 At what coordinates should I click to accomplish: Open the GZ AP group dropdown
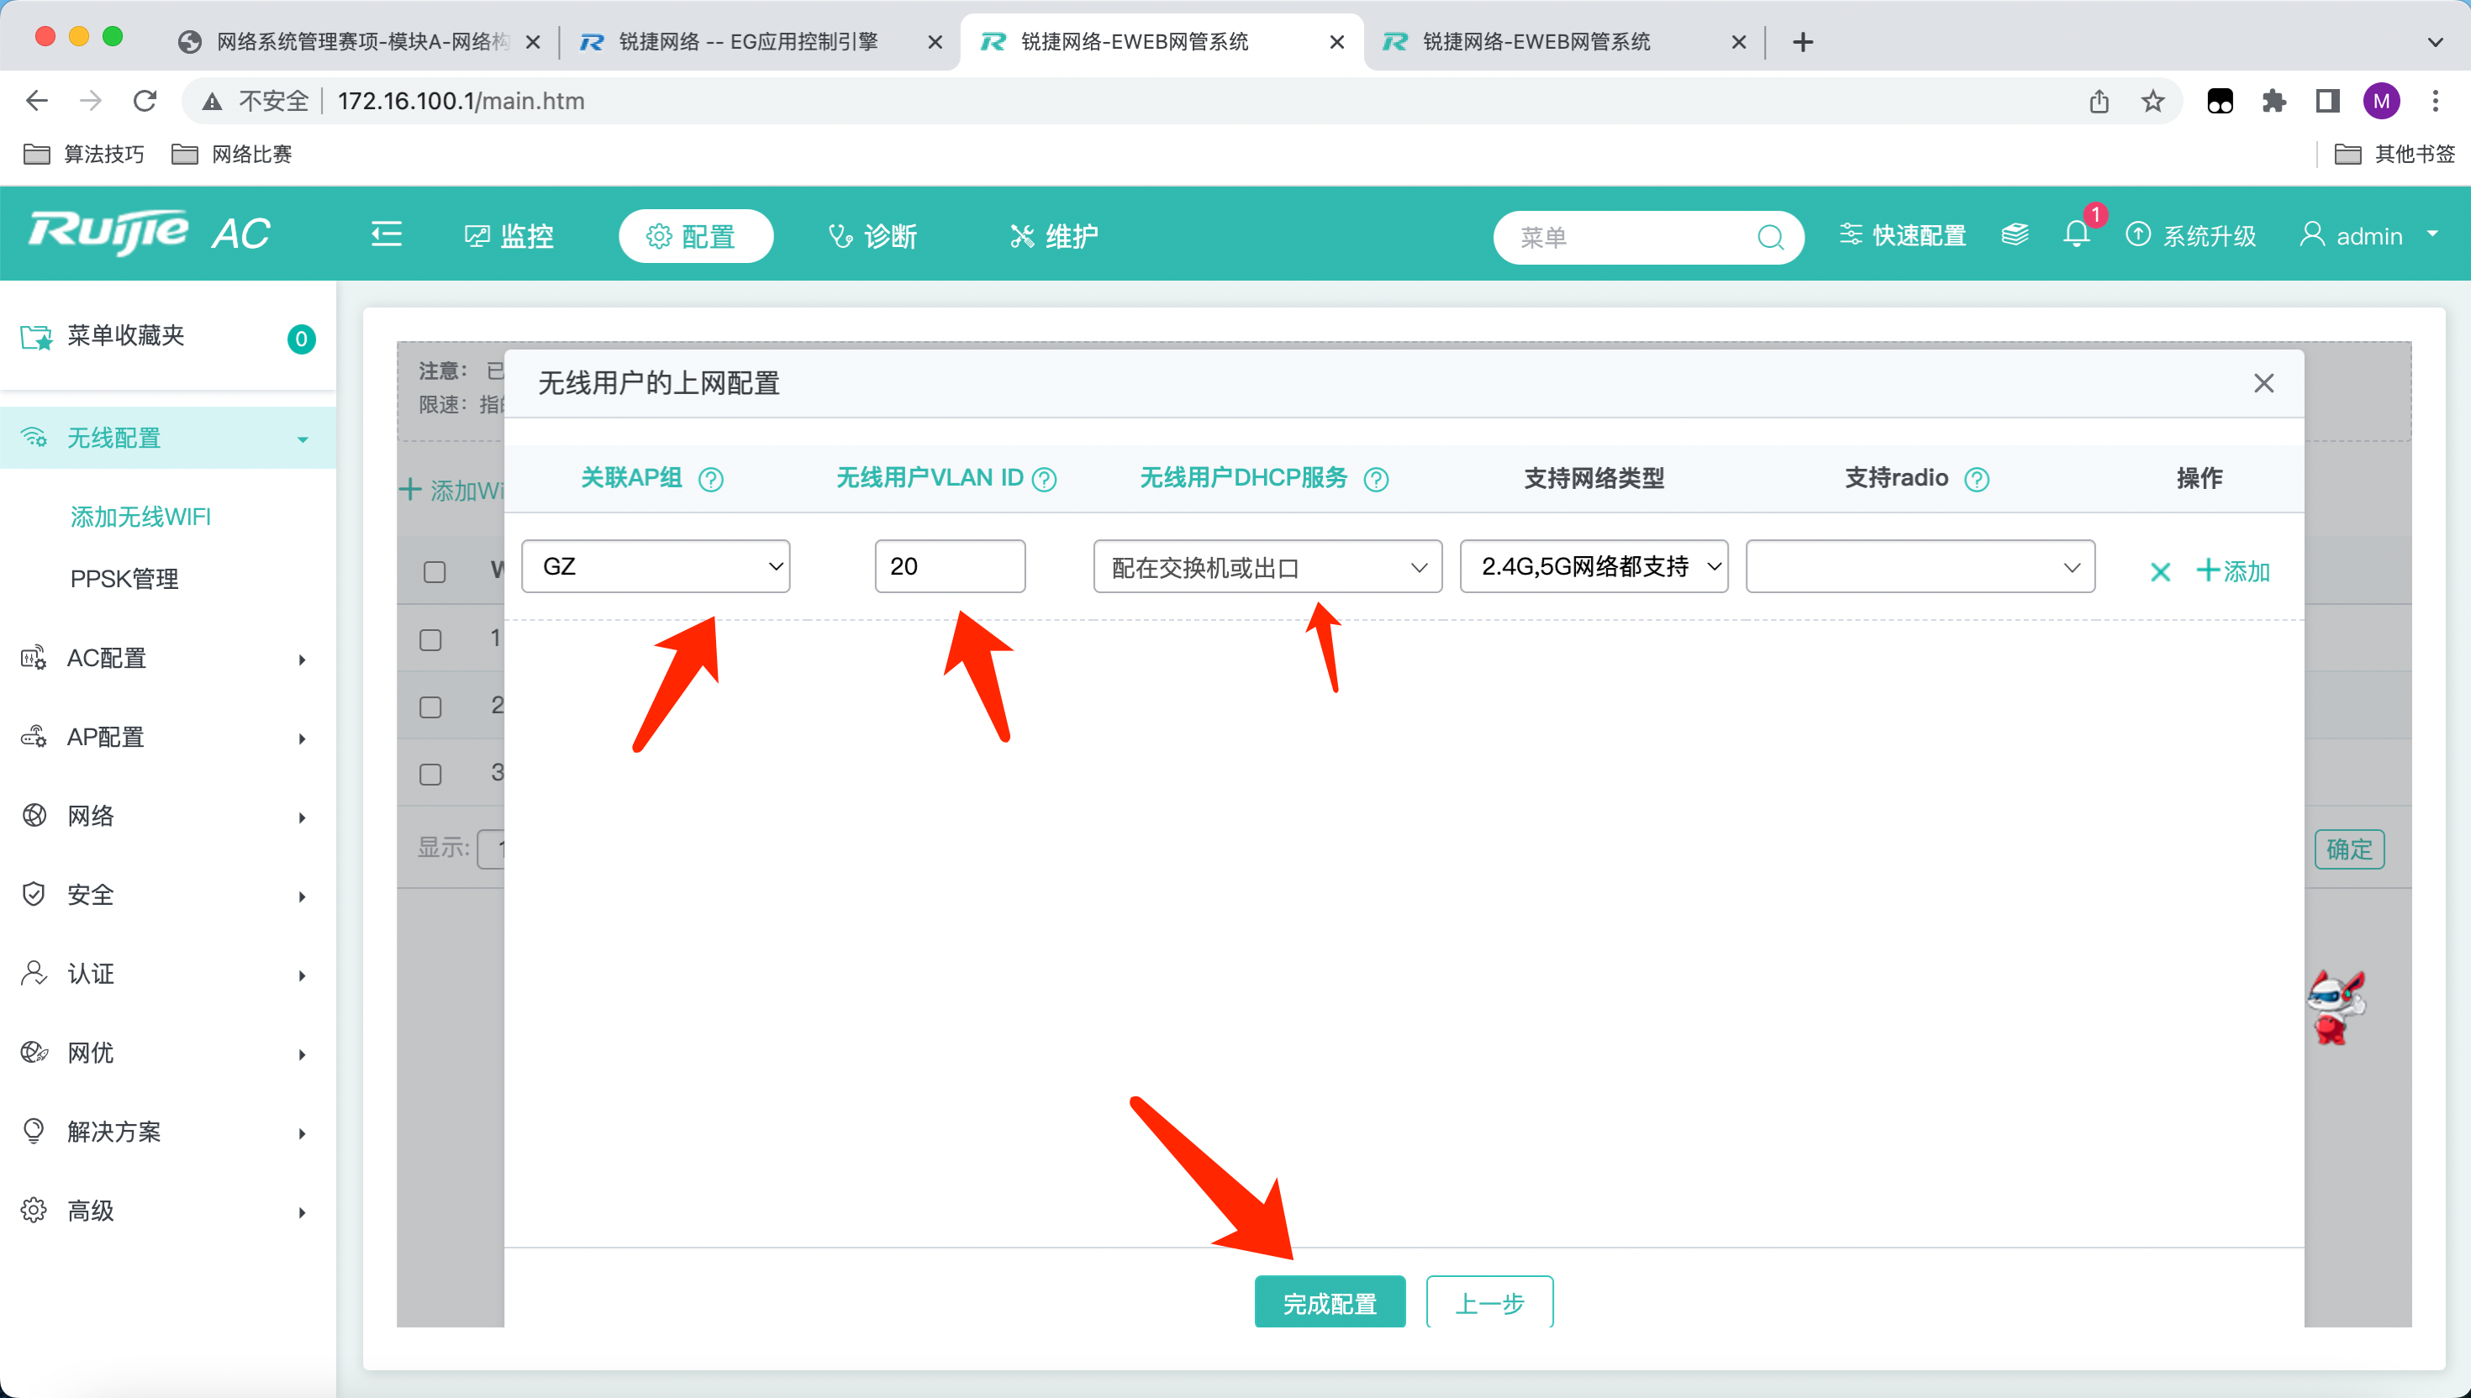pos(655,566)
